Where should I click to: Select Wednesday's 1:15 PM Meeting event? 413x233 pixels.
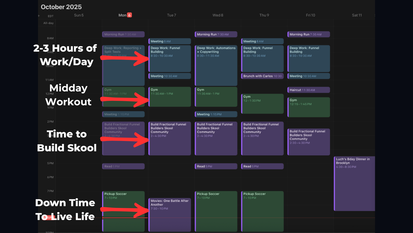pos(216,114)
